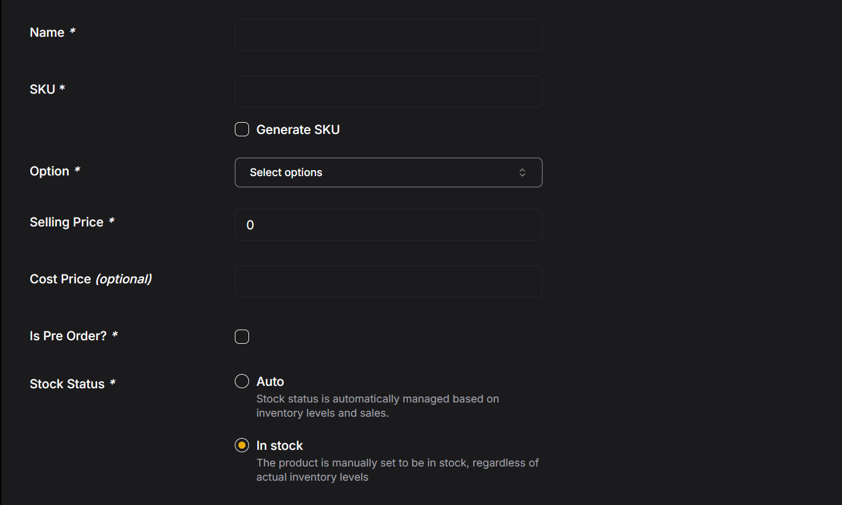Click the Auto option label
The height and width of the screenshot is (505, 842).
[x=270, y=382]
